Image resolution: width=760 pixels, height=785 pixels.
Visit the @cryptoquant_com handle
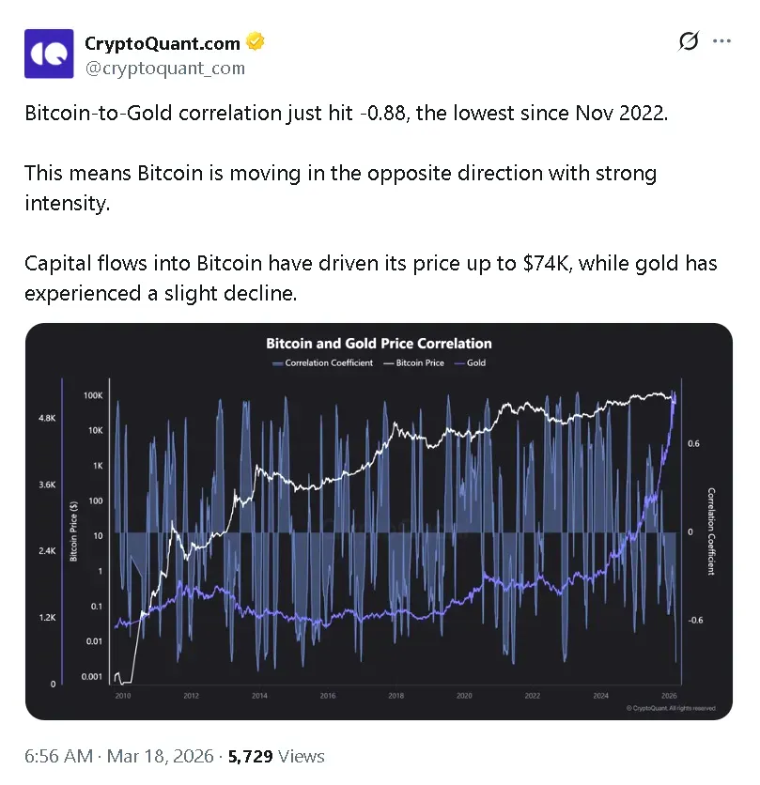pyautogui.click(x=165, y=68)
